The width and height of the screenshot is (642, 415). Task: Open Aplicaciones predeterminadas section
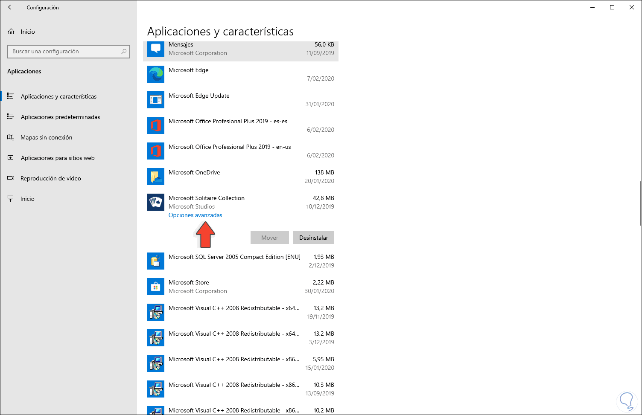tap(68, 117)
